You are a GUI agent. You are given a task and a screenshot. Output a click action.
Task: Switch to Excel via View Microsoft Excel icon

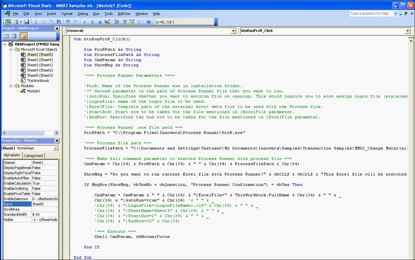[x=8, y=22]
